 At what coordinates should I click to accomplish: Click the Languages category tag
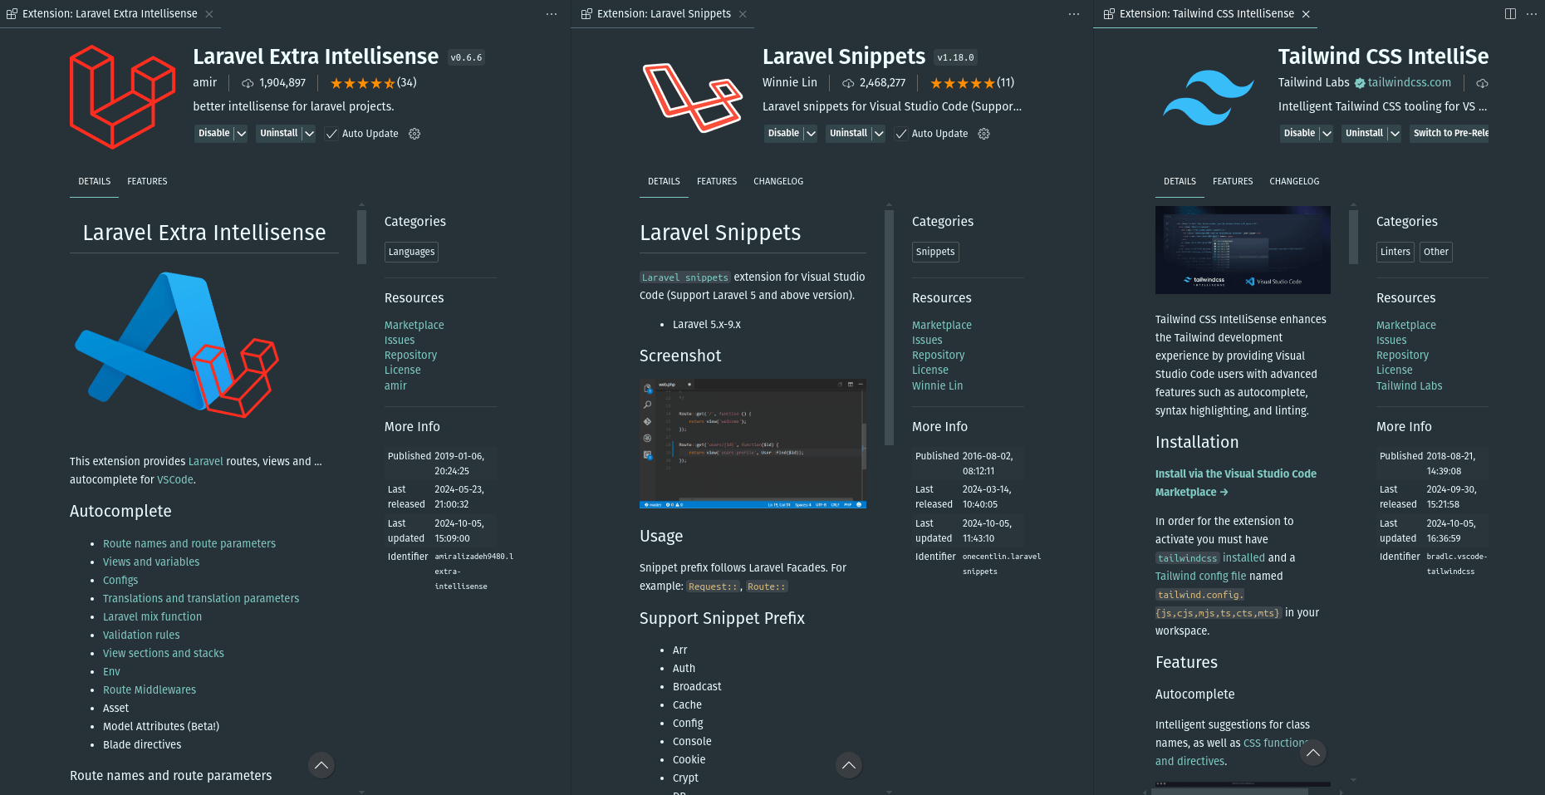click(411, 252)
